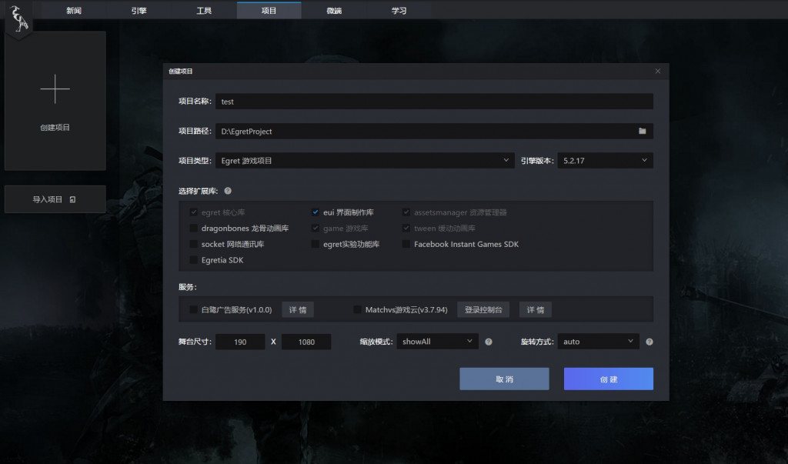This screenshot has width=788, height=464.
Task: Enable 白鹭广告服务 checkbox
Action: (x=193, y=309)
